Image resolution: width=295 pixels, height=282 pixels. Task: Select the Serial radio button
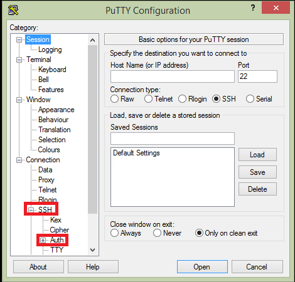click(x=250, y=99)
